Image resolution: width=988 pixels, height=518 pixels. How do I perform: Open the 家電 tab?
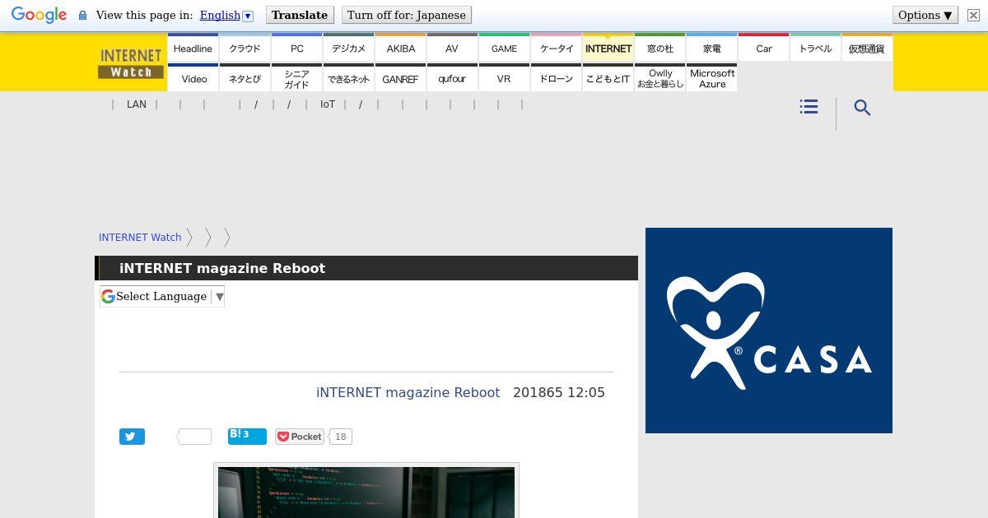(x=712, y=48)
